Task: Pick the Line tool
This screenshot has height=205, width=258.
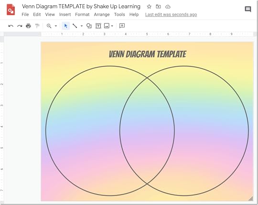Action: tap(75, 26)
